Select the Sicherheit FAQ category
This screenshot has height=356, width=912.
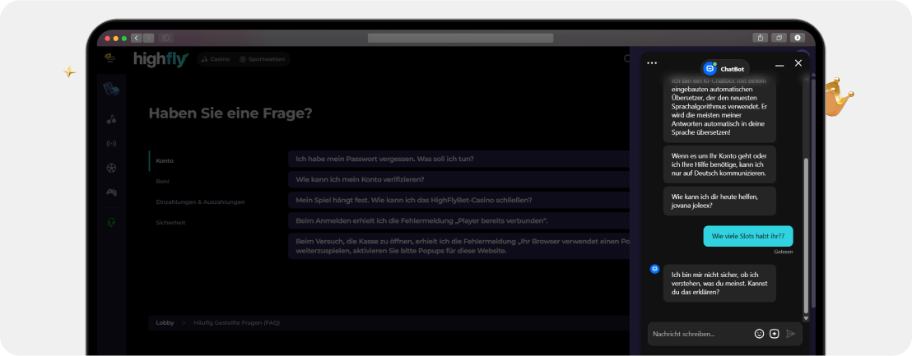(x=170, y=223)
